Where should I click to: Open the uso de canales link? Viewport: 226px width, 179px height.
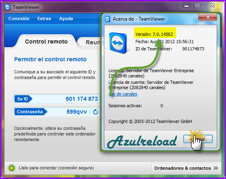point(123,94)
